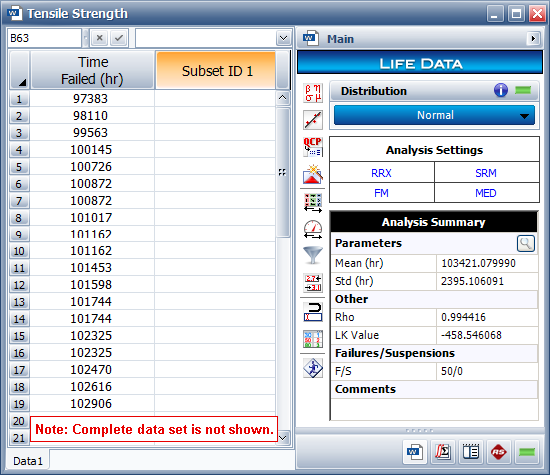Click the funnel filter icon
This screenshot has height=475, width=550.
(x=313, y=255)
